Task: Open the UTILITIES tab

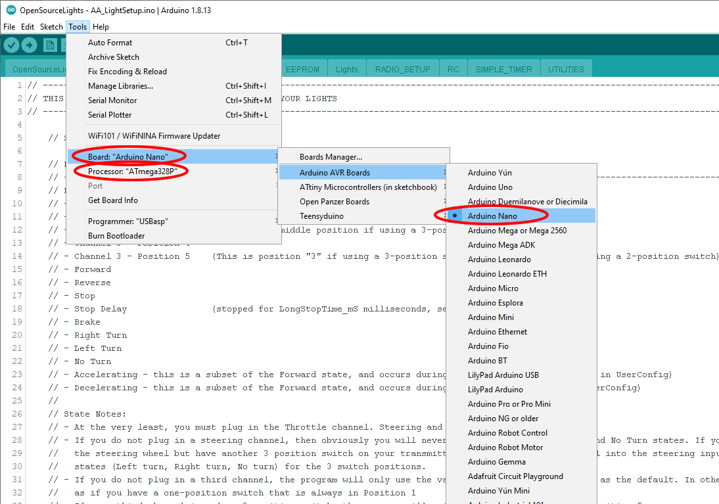Action: click(566, 69)
